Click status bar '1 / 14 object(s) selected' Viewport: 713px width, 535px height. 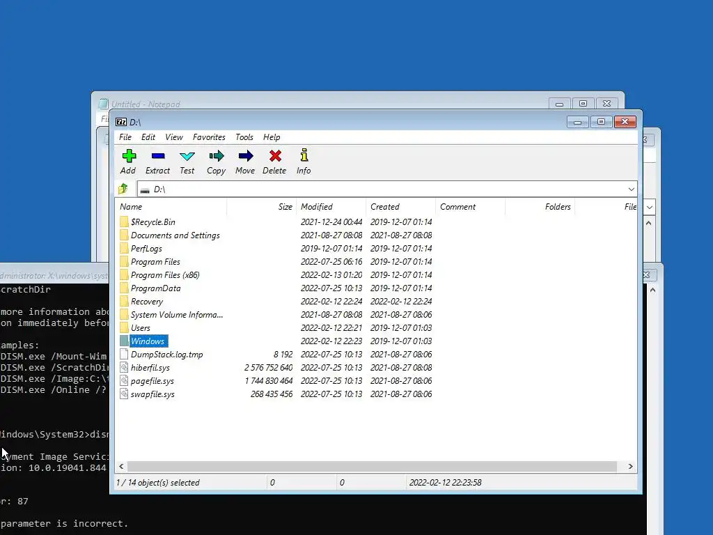click(158, 482)
